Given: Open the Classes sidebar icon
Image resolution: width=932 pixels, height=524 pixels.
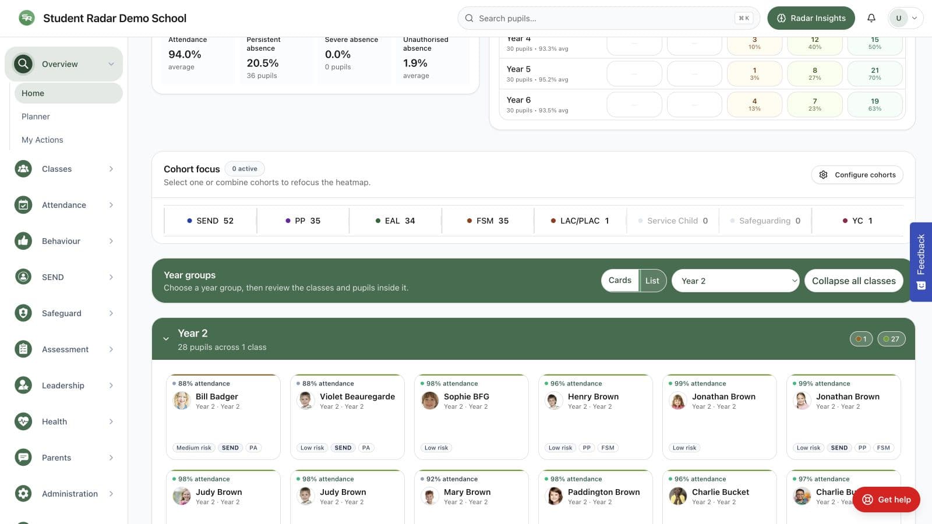Looking at the screenshot, I should [23, 169].
